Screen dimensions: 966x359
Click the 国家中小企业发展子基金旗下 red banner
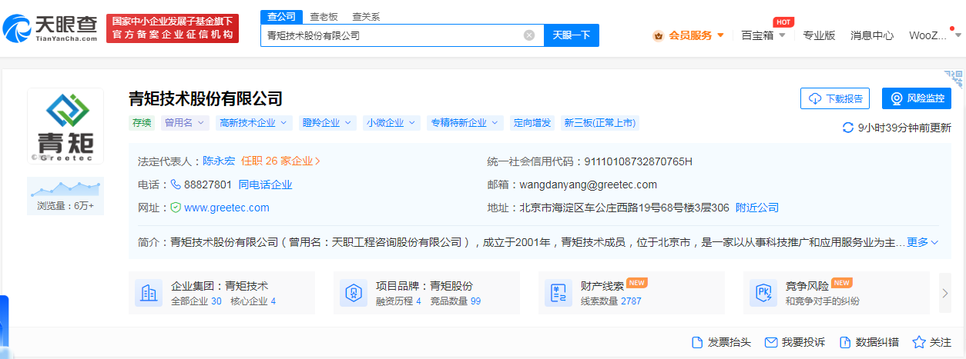[173, 28]
